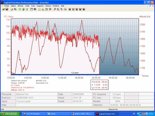Image resolution: width=155 pixels, height=116 pixels.
Task: Click the open folder icon in toolbar
Action: (4, 9)
